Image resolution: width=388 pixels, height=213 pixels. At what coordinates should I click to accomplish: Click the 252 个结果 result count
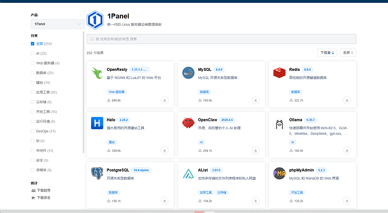(95, 53)
